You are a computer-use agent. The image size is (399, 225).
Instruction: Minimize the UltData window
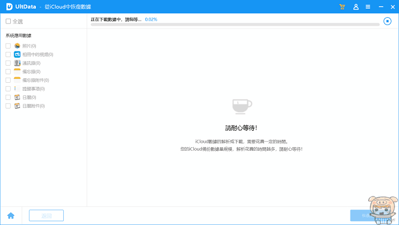click(381, 7)
